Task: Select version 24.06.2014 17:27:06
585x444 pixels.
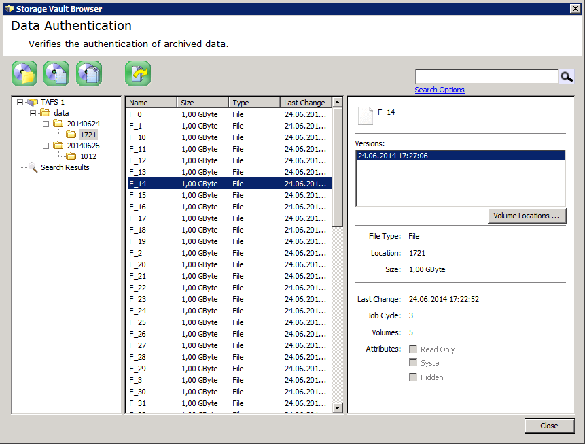Action: coord(461,156)
